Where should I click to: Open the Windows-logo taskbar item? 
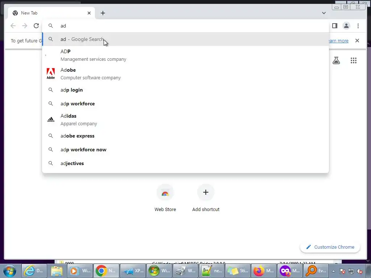(159, 271)
